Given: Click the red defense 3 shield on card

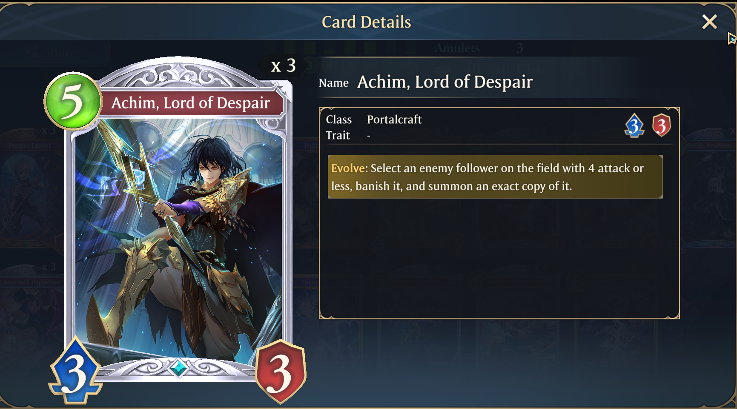Looking at the screenshot, I should pyautogui.click(x=281, y=371).
